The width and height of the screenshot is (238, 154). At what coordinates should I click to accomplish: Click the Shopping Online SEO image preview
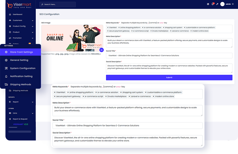[72, 38]
